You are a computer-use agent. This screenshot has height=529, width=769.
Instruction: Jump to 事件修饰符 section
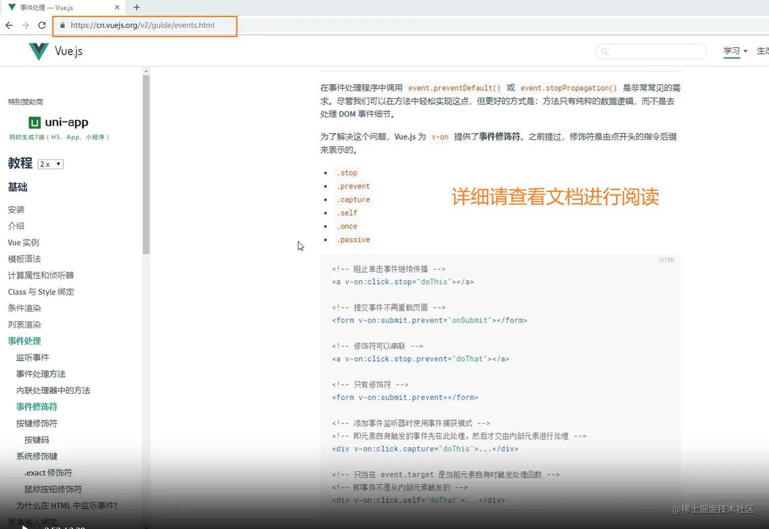click(x=37, y=407)
